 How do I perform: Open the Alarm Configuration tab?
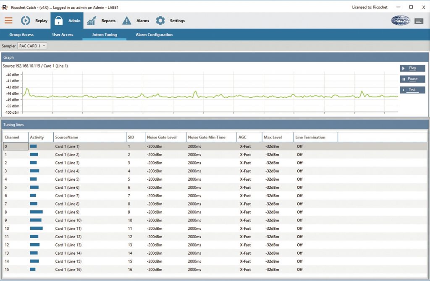pos(154,35)
